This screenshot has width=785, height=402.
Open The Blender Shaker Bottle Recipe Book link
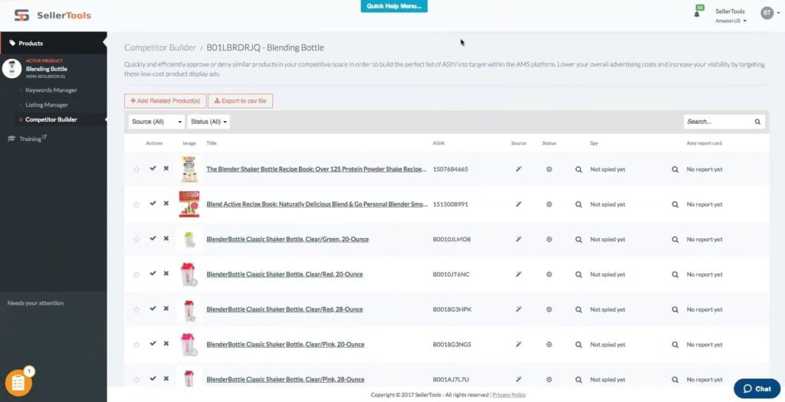coord(317,169)
